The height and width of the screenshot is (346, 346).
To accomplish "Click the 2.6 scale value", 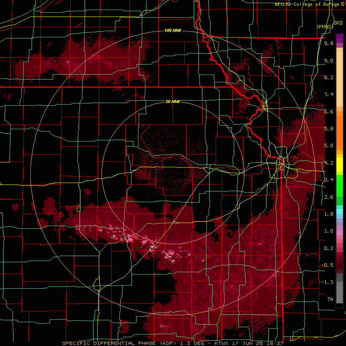I will pyautogui.click(x=329, y=197).
